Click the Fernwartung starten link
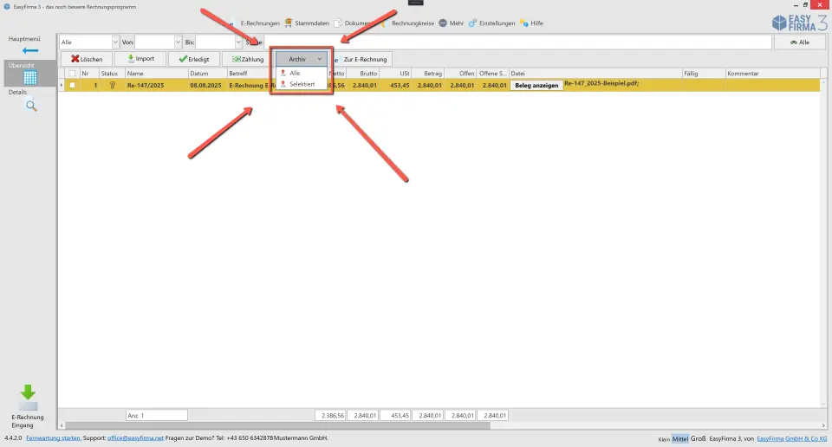Image resolution: width=832 pixels, height=447 pixels. [x=54, y=438]
